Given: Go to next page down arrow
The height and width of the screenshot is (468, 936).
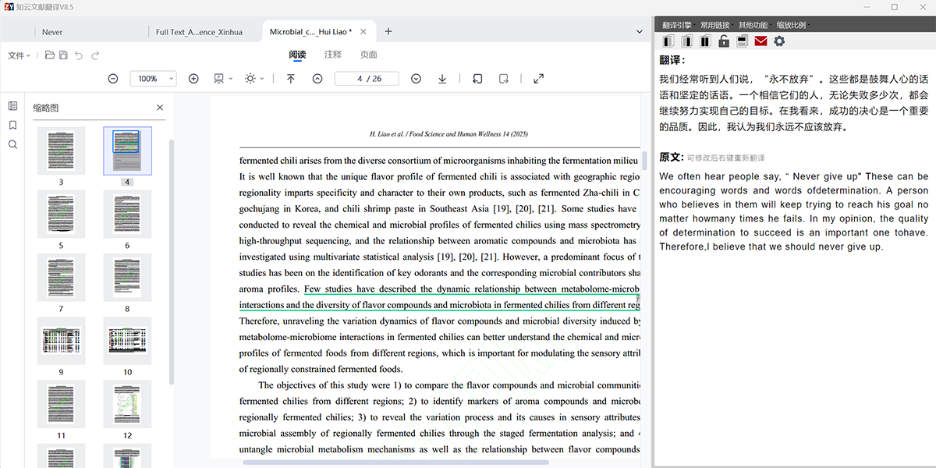Looking at the screenshot, I should (x=416, y=79).
